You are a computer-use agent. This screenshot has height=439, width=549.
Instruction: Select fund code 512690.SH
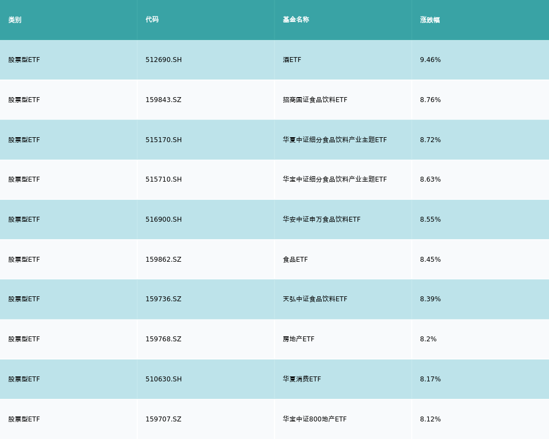(x=164, y=60)
